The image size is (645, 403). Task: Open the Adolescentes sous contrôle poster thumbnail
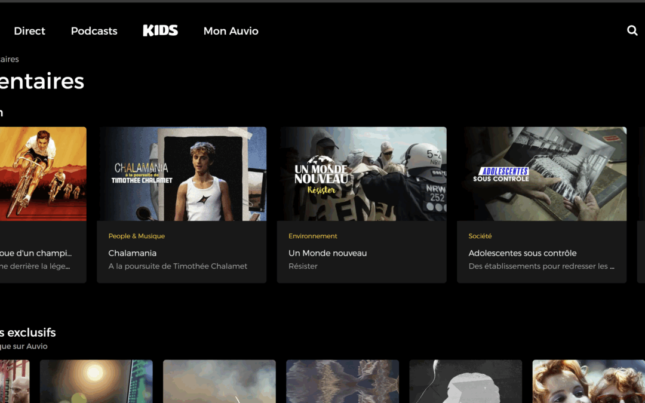542,174
